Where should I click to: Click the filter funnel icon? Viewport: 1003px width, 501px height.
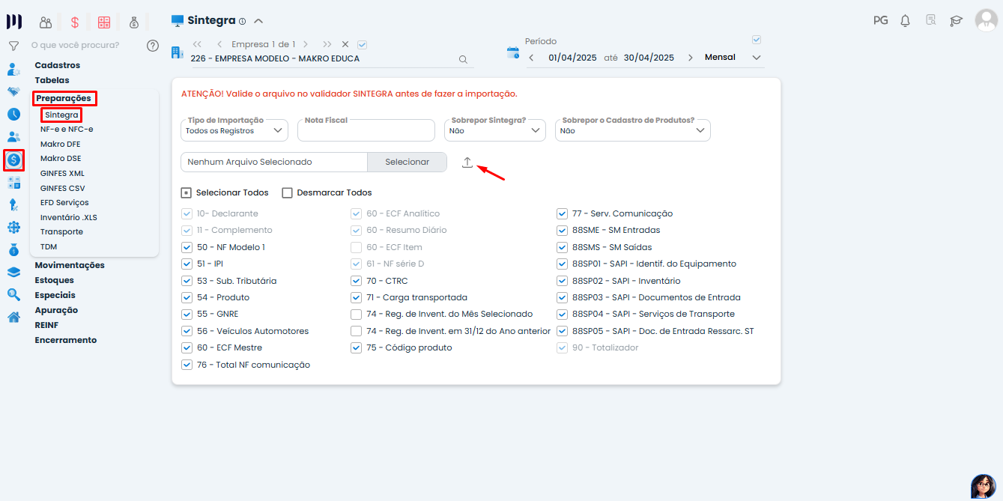pyautogui.click(x=13, y=46)
